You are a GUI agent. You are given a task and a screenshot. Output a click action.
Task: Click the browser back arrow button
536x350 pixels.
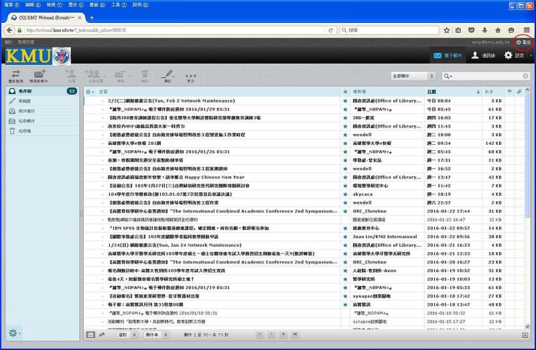point(9,30)
